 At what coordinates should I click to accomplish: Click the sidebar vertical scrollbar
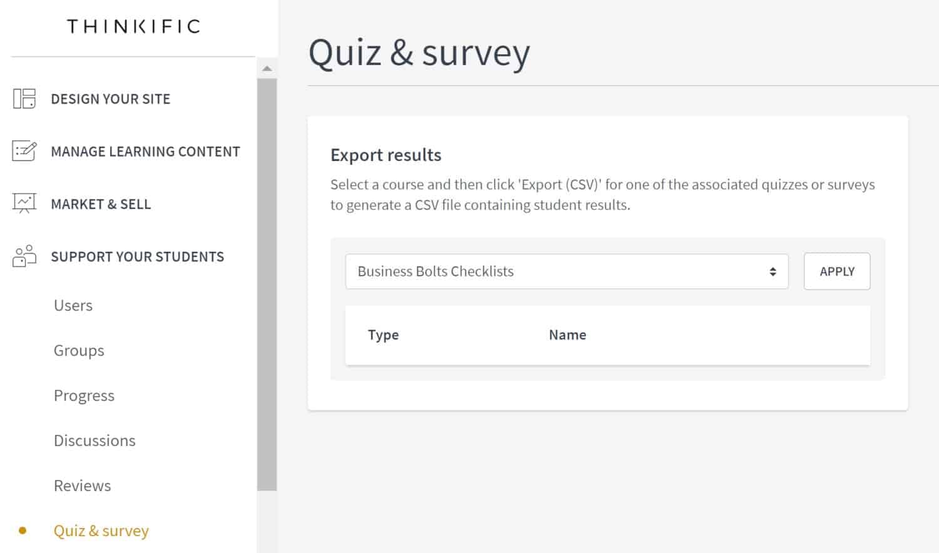pos(267,285)
